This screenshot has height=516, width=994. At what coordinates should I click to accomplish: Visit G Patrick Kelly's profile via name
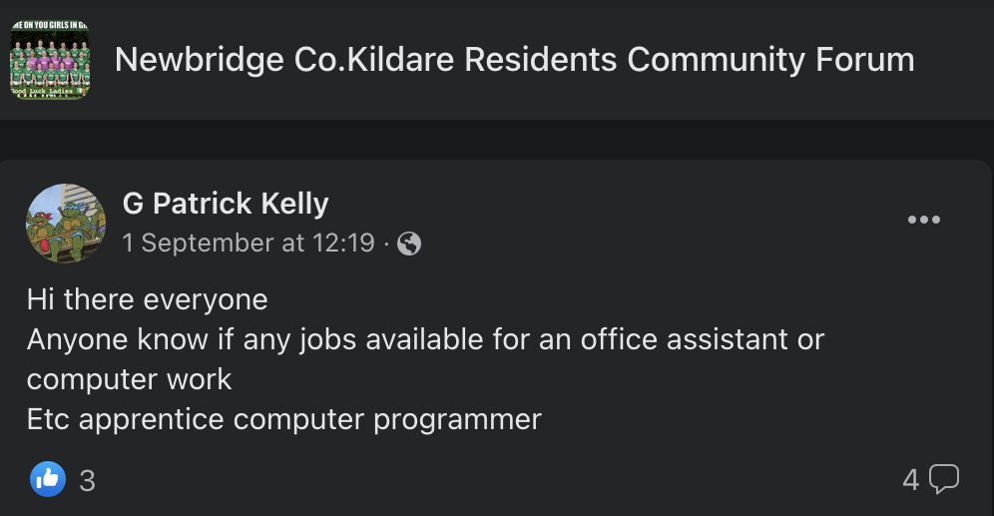coord(226,204)
